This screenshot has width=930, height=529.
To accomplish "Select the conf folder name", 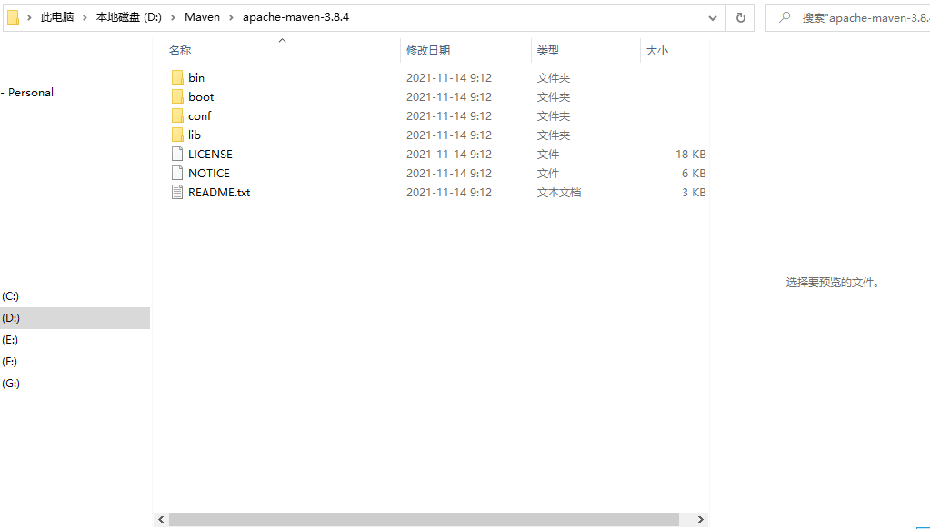I will tap(200, 115).
